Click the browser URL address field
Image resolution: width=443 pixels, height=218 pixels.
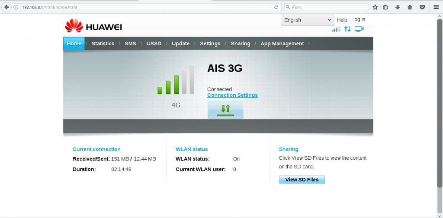pos(145,7)
